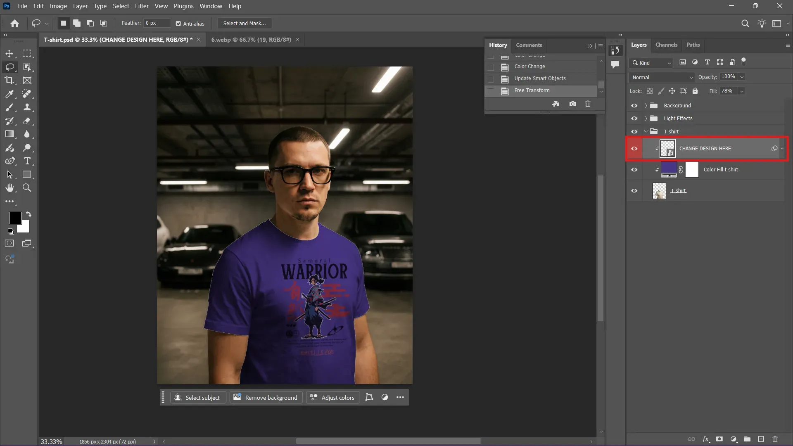This screenshot has height=446, width=793.
Task: Click the black foreground color swatch
Action: tap(15, 218)
